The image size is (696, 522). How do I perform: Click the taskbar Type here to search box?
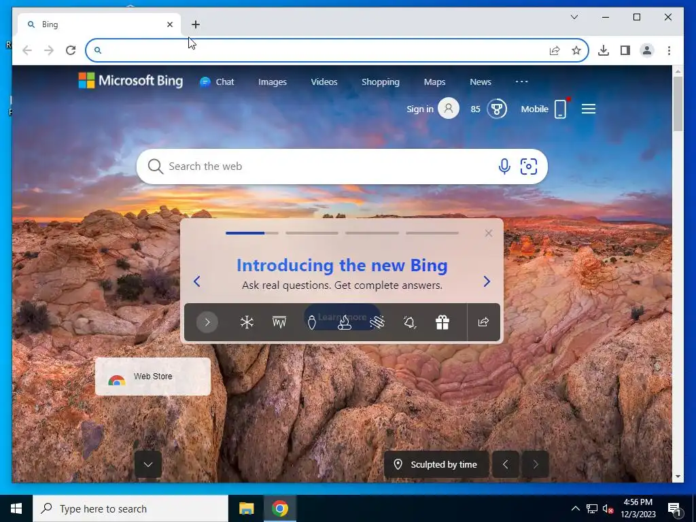click(130, 508)
